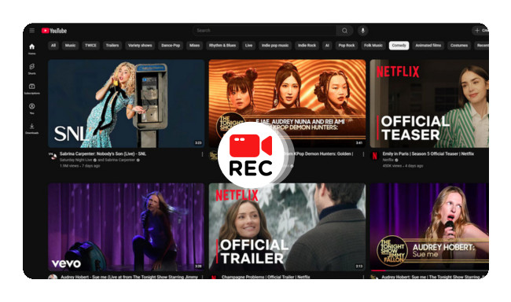Open the Create plus button
The height and width of the screenshot is (302, 511).
(480, 31)
